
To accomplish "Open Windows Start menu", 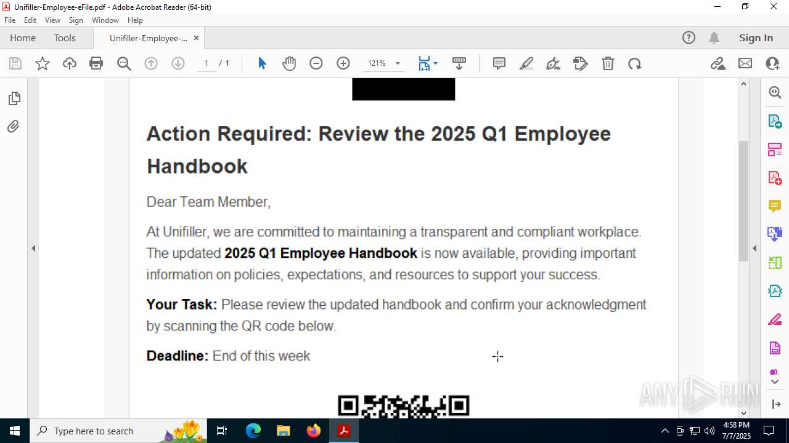I will 15,431.
